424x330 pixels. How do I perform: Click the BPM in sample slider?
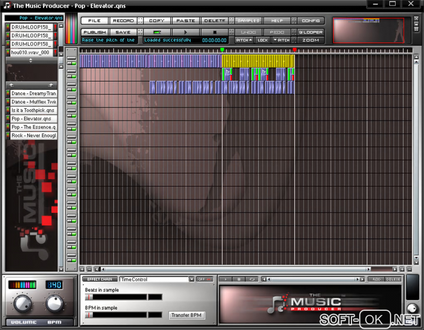pos(116,315)
